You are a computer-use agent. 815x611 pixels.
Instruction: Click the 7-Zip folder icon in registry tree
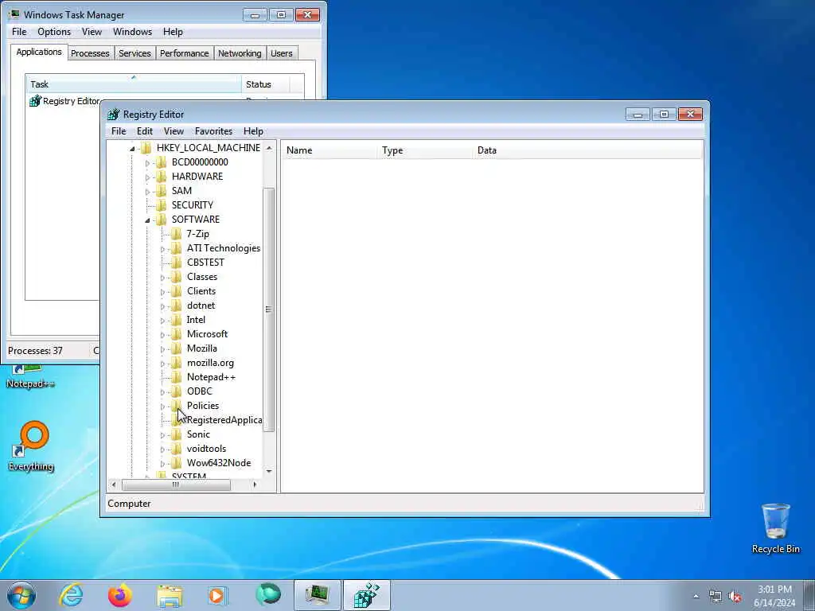tap(176, 234)
